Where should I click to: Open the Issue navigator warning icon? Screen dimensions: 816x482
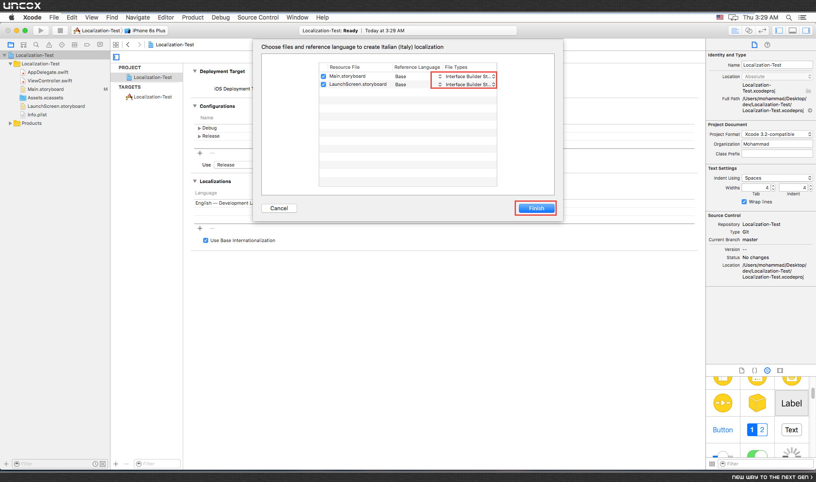(49, 45)
